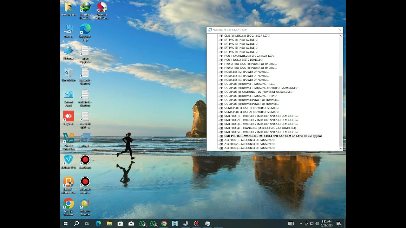Select the Radmin VPN desktop icon
The image size is (406, 228).
pos(69,162)
